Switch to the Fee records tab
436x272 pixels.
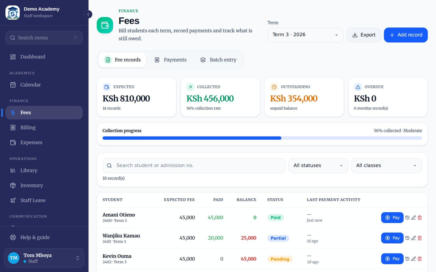(122, 60)
